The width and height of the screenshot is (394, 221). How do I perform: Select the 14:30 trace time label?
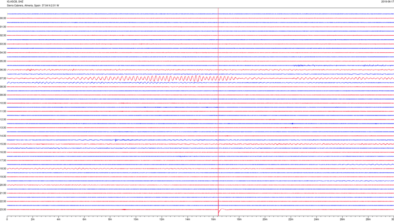pyautogui.click(x=3, y=136)
